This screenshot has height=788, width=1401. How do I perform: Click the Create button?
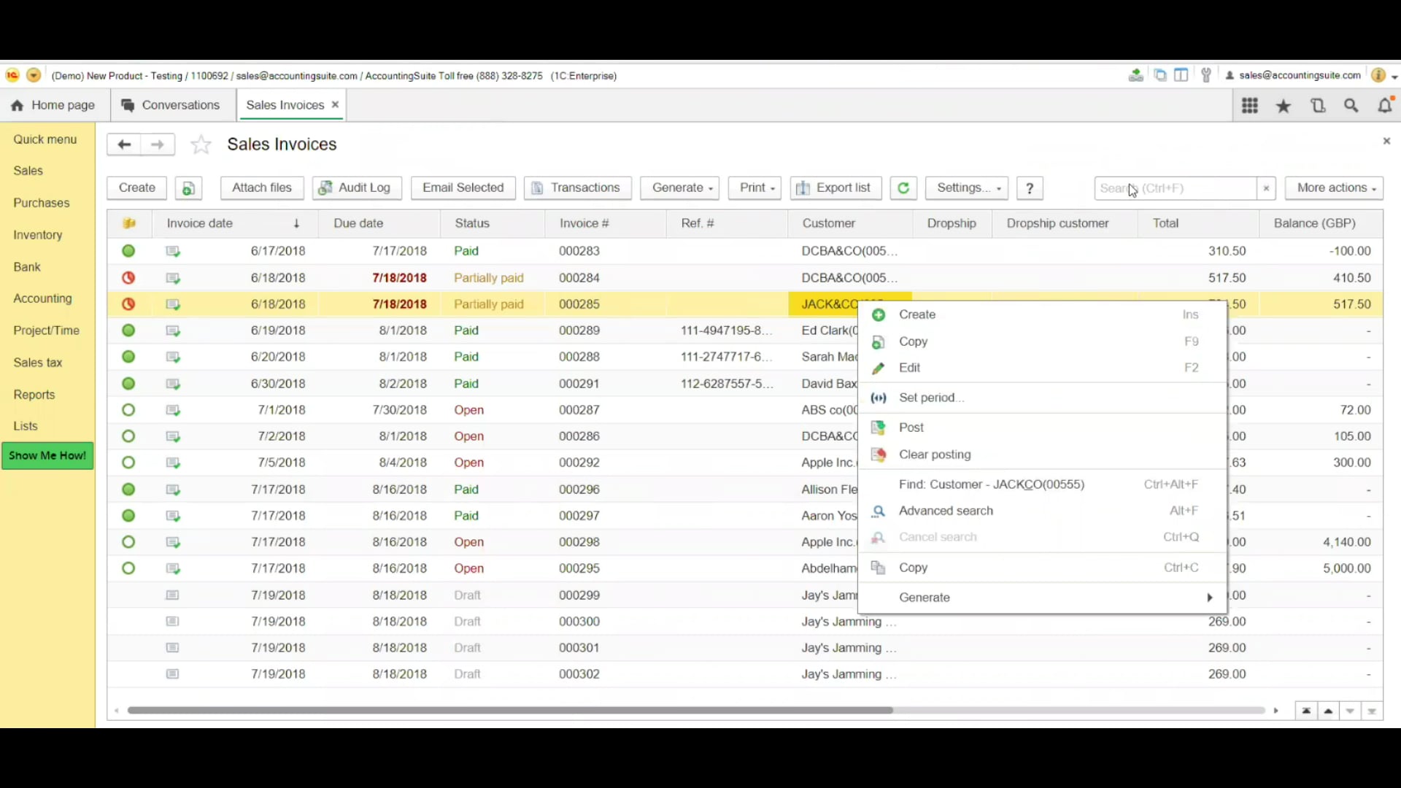pyautogui.click(x=136, y=188)
